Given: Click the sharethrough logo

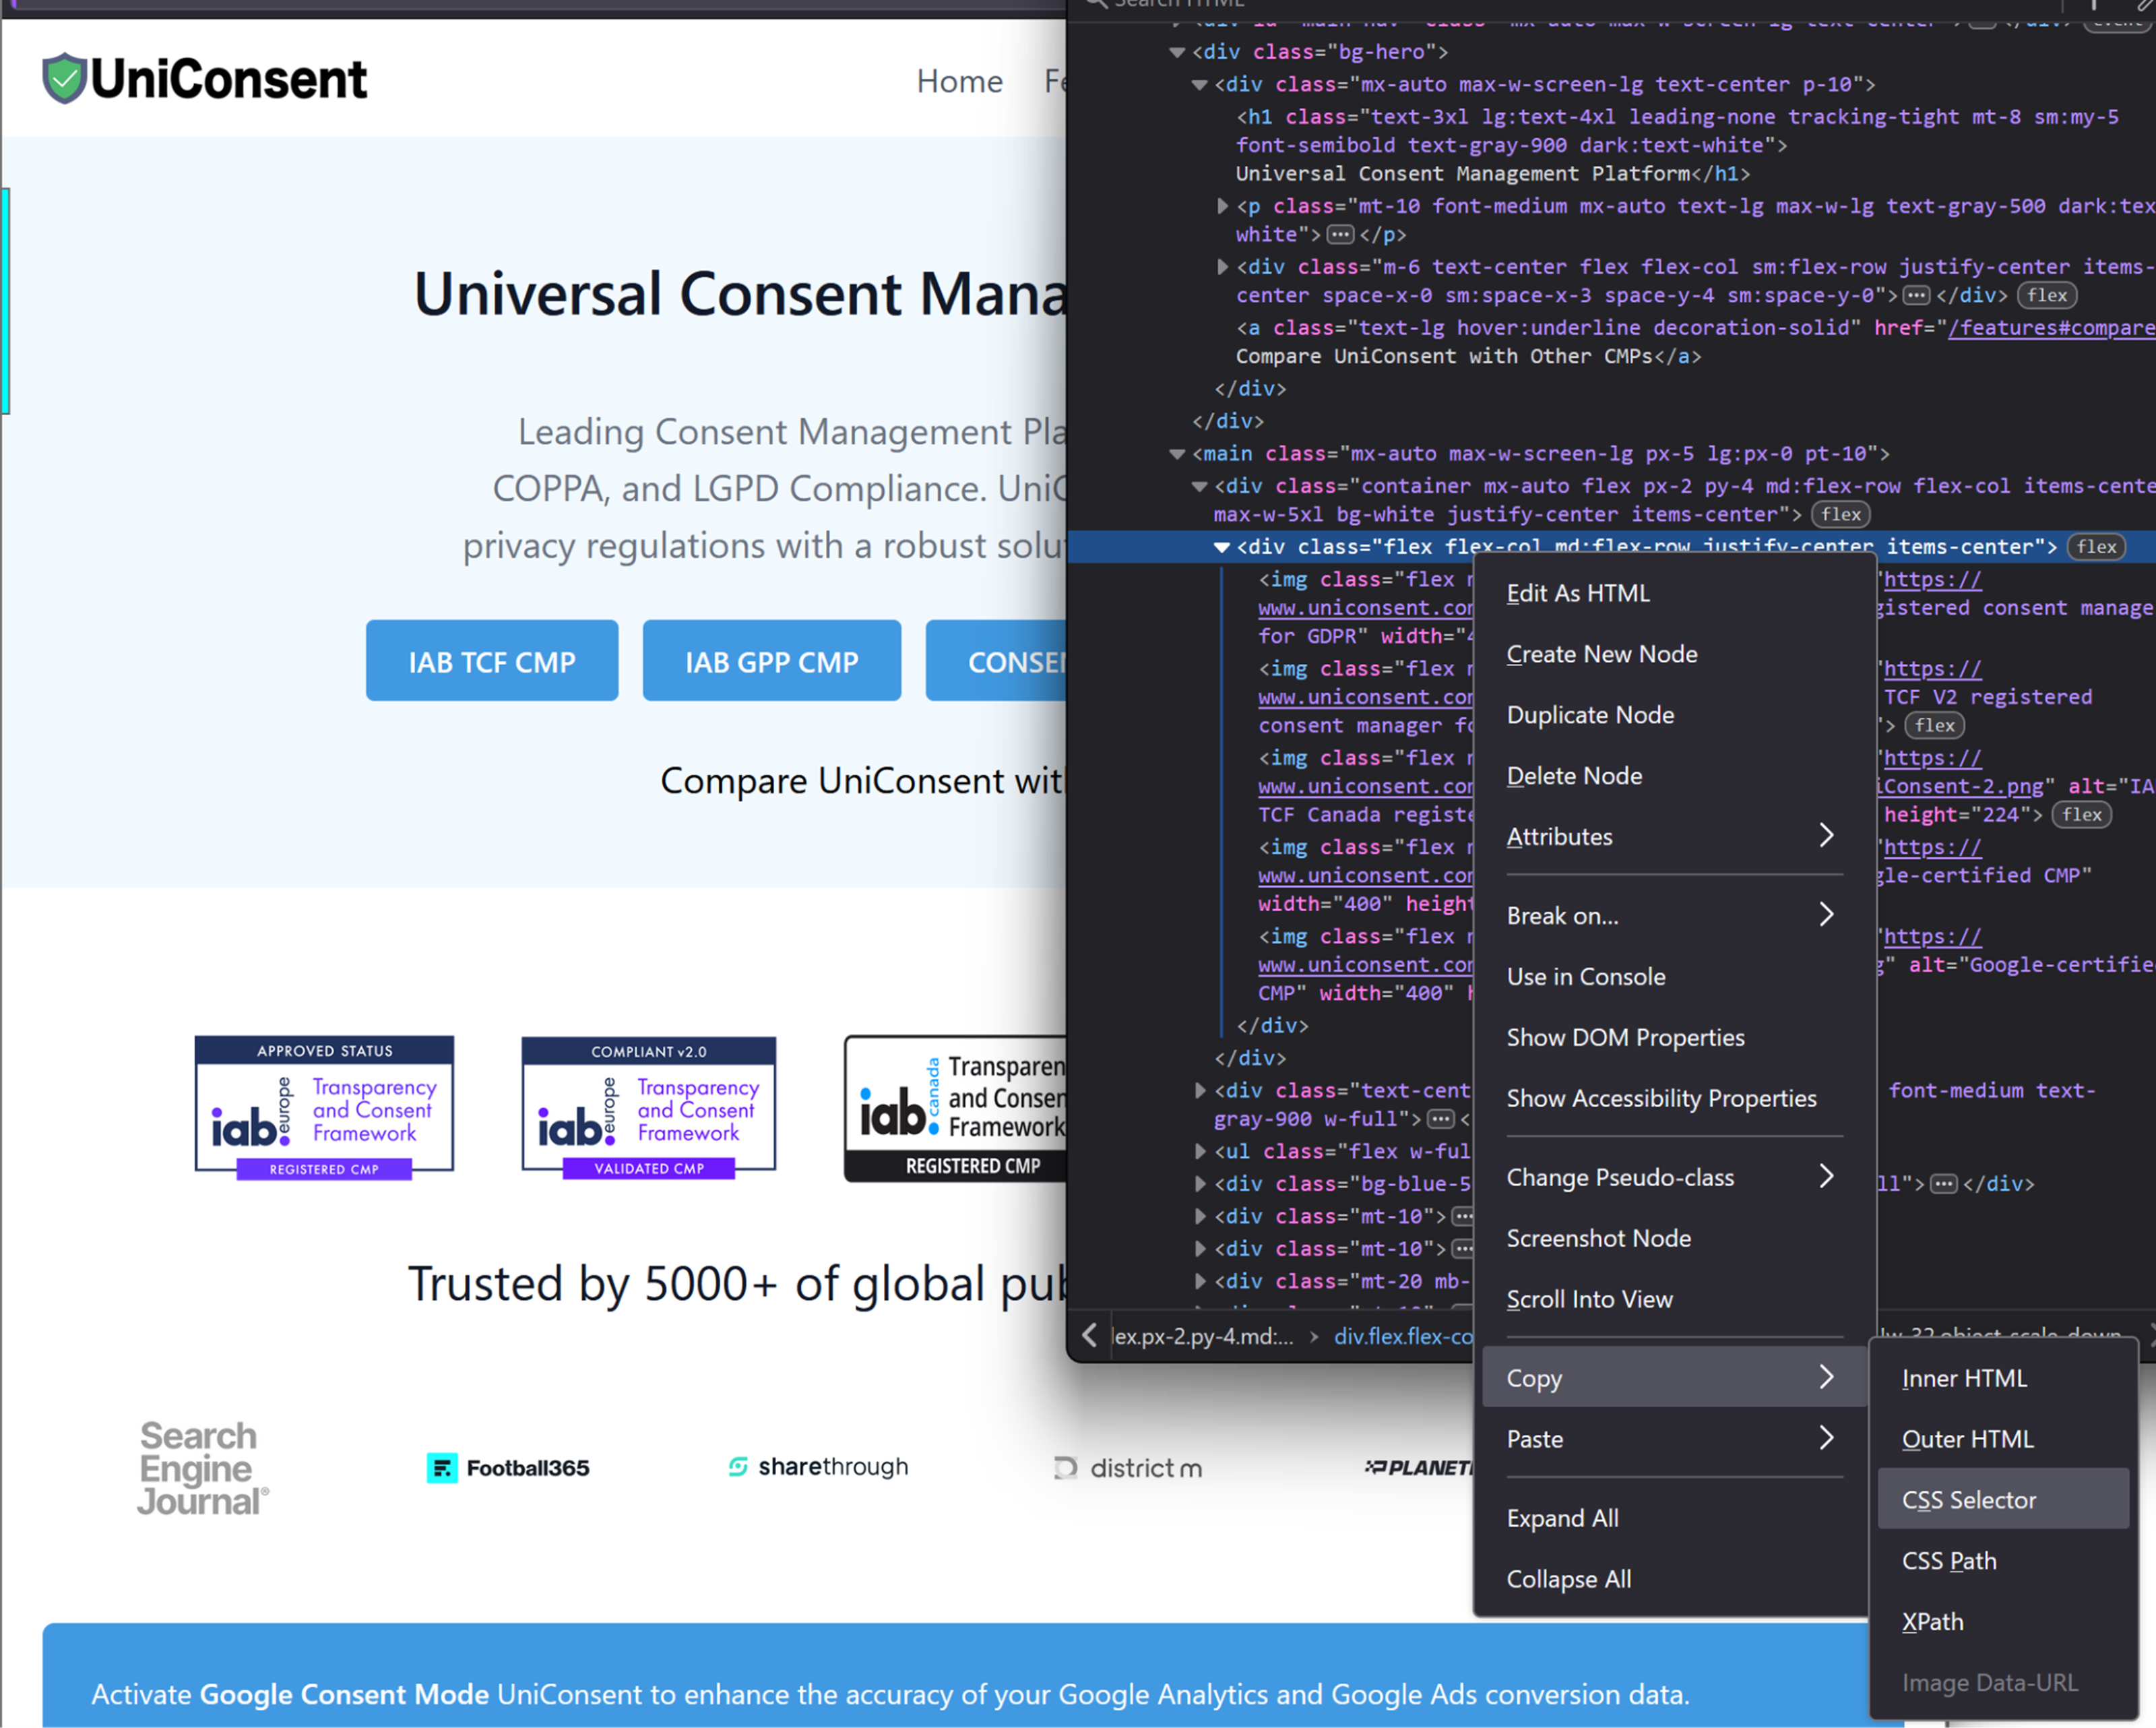Looking at the screenshot, I should coord(818,1467).
